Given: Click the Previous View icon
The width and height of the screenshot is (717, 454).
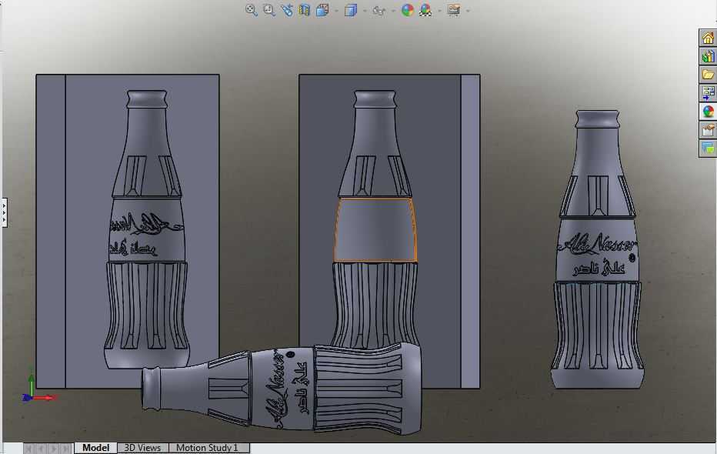Looking at the screenshot, I should point(287,9).
